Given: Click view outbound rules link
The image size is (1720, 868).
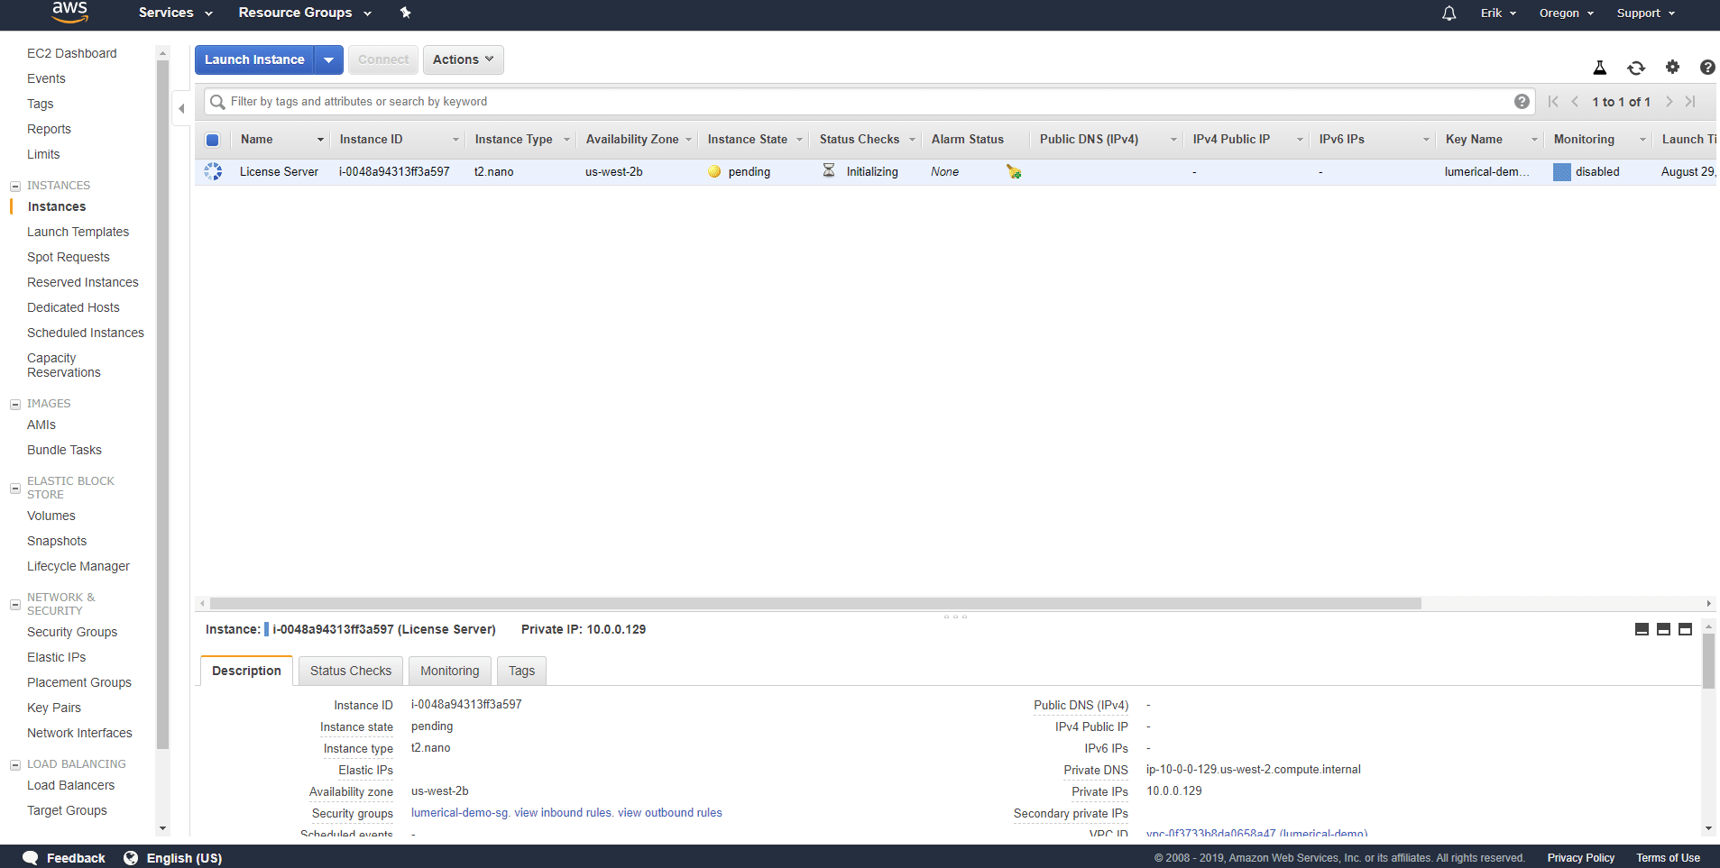Looking at the screenshot, I should click(670, 812).
